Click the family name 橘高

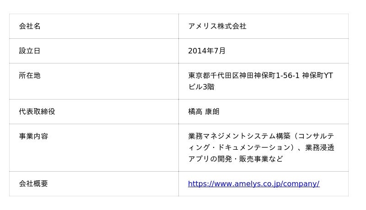pyautogui.click(x=195, y=112)
